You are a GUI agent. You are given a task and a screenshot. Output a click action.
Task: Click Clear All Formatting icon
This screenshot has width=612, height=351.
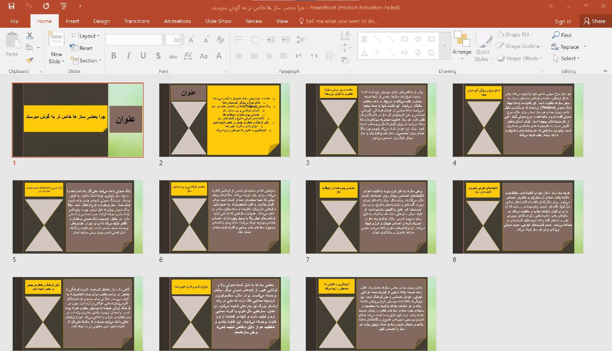pyautogui.click(x=220, y=40)
